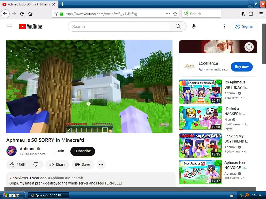Image resolution: width=266 pixels, height=199 pixels.
Task: Like the video with thumbs up
Action: click(18, 165)
